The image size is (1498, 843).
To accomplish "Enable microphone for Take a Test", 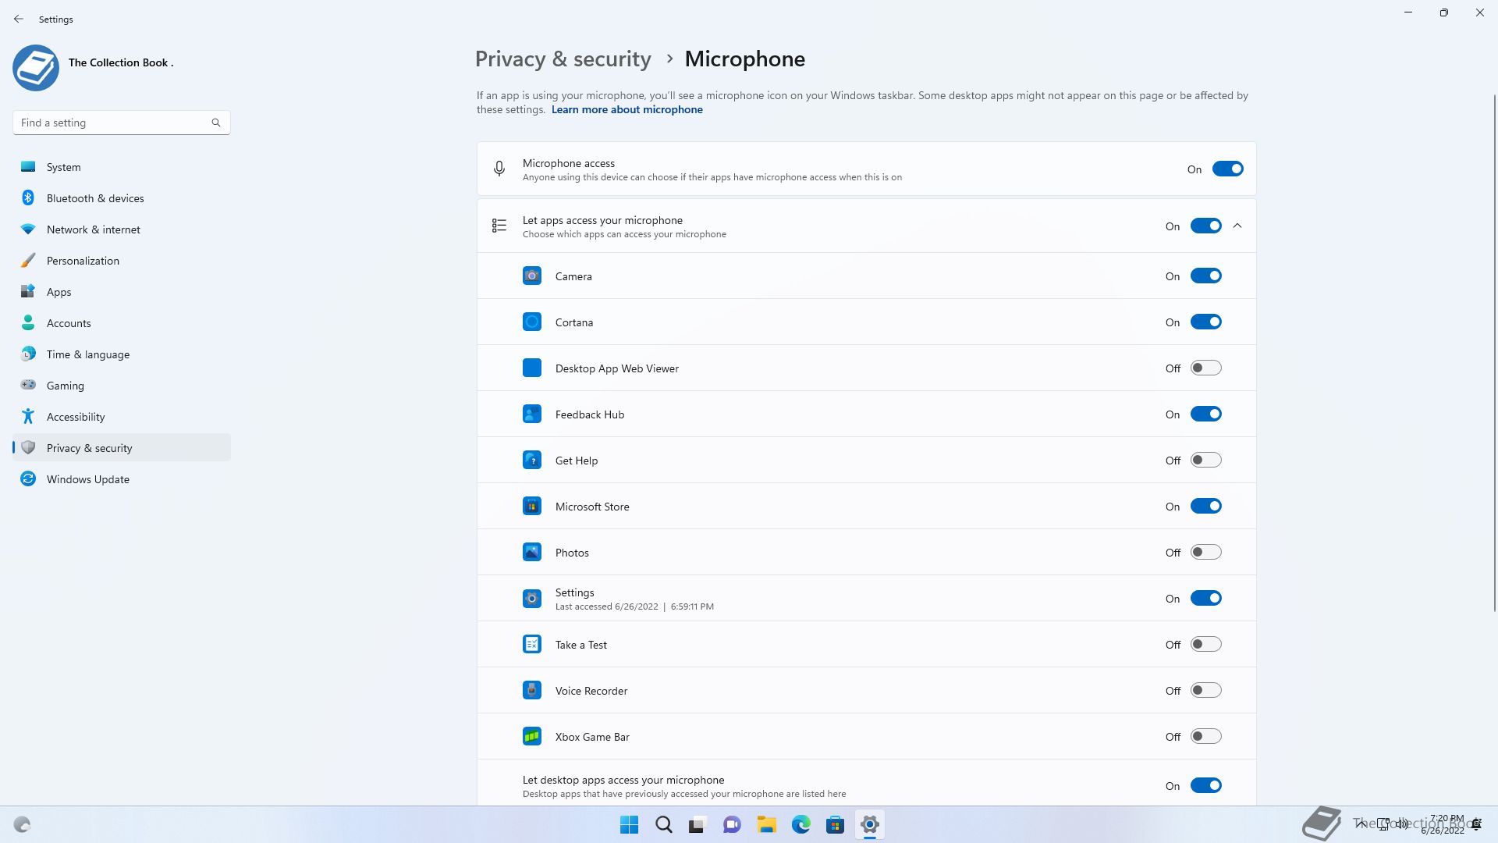I will (1205, 645).
